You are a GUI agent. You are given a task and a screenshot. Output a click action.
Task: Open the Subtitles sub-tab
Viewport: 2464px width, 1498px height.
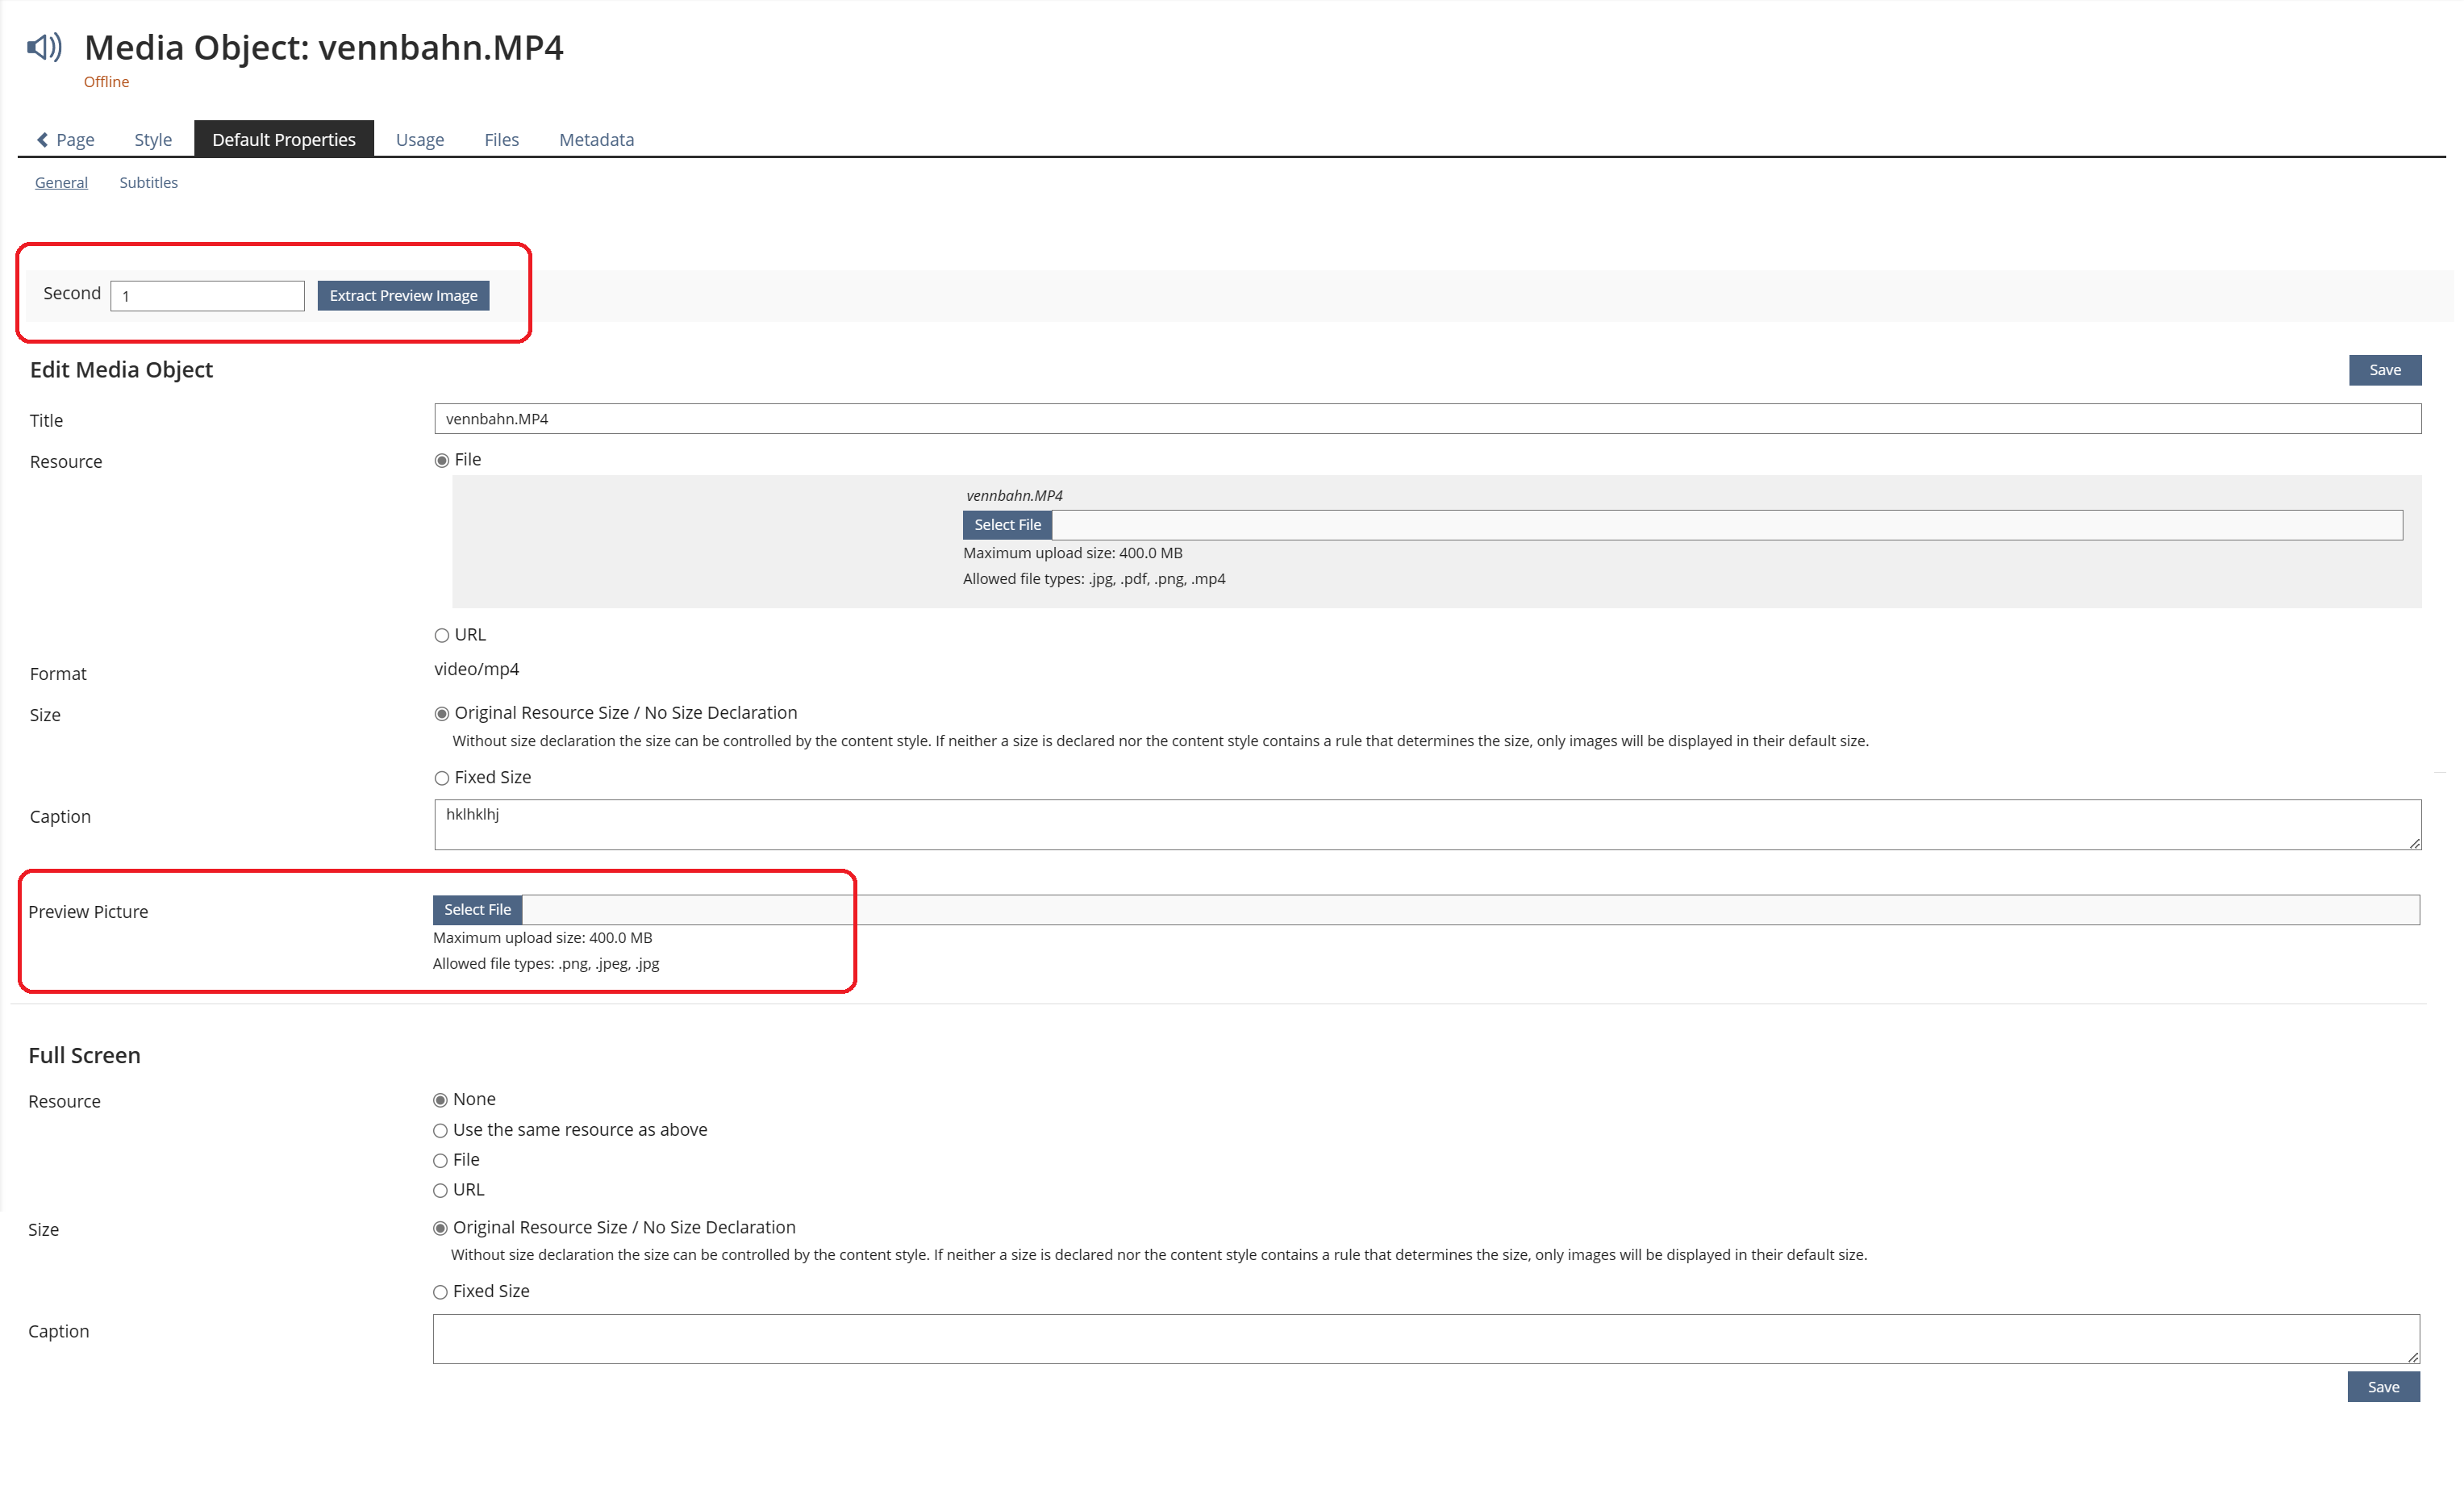tap(148, 183)
